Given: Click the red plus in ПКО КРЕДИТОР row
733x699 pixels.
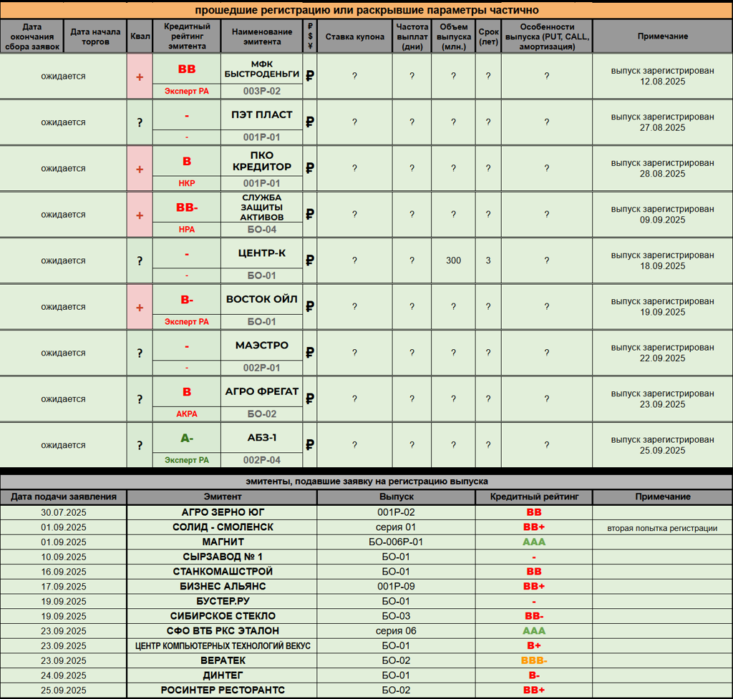Looking at the screenshot, I should [140, 169].
